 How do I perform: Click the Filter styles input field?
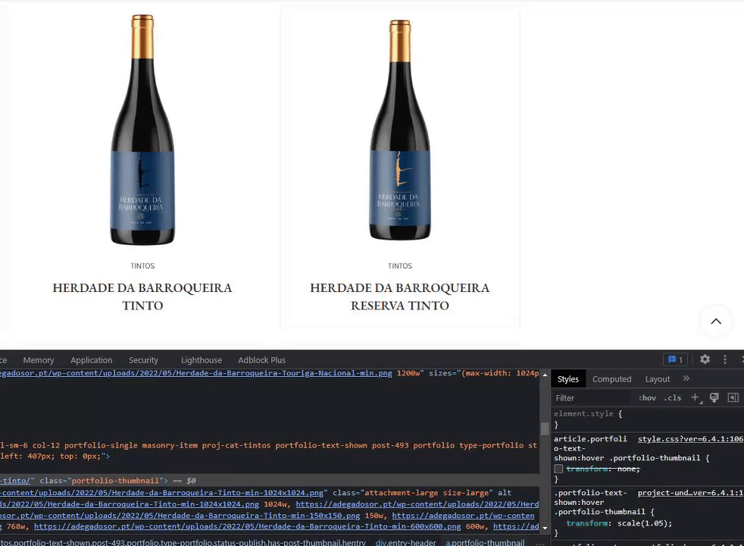point(592,398)
